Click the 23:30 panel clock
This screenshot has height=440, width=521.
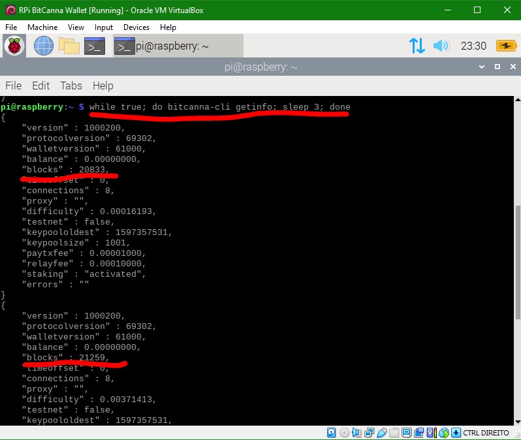pyautogui.click(x=473, y=46)
